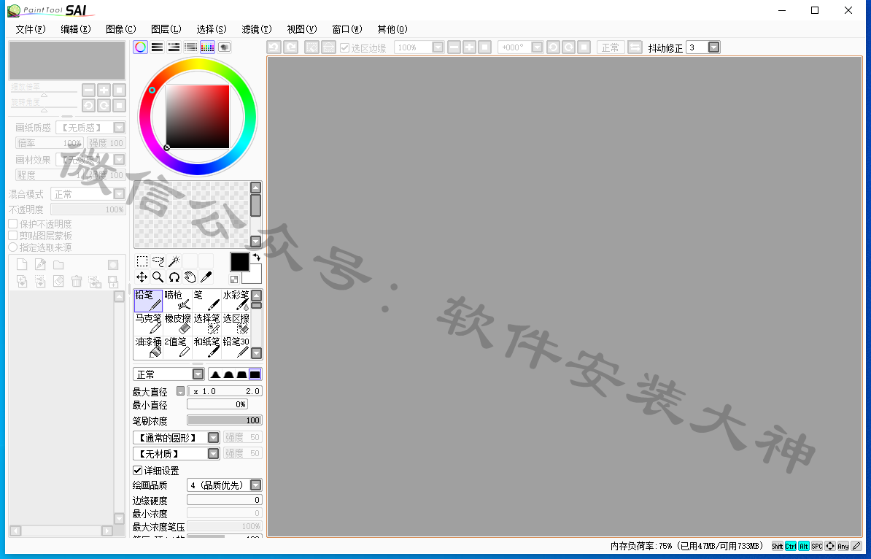The width and height of the screenshot is (871, 559).
Task: Select the 油漆桶 bucket tool
Action: [148, 347]
